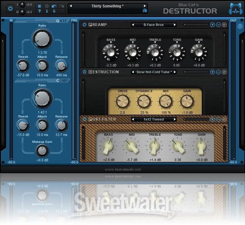Click the Post-Filter TONE chicken-head knob
Image resolution: width=245 pixels, height=225 pixels.
pos(178,146)
